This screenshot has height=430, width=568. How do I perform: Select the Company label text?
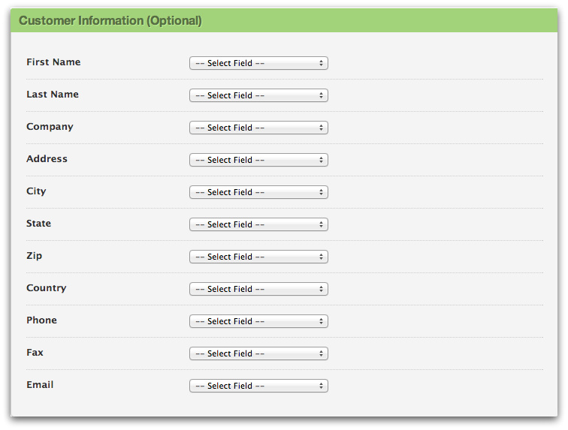[50, 127]
